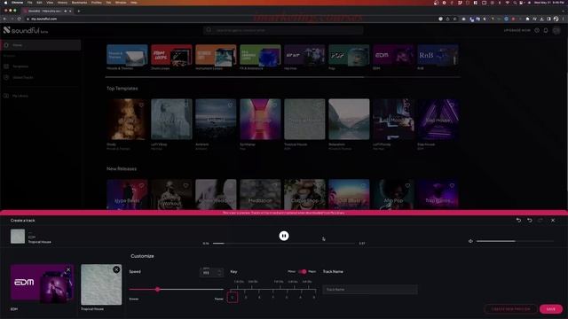Open the Home item in the sidebar

coord(41,45)
